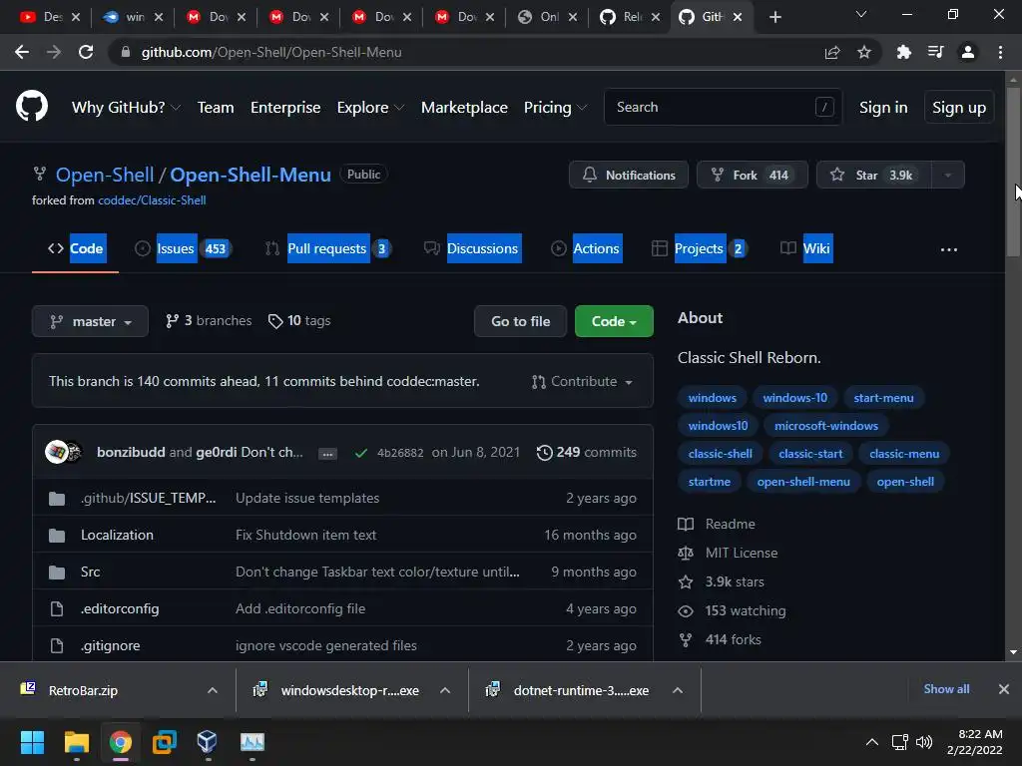Open the share page icon in address bar
1022x766 pixels.
pyautogui.click(x=832, y=52)
